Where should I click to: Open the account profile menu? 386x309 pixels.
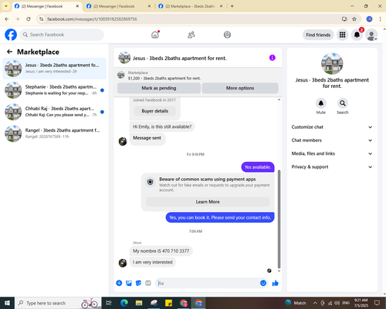(371, 35)
